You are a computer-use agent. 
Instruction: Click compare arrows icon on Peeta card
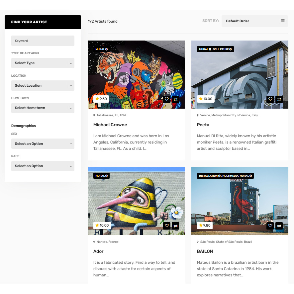tap(279, 99)
